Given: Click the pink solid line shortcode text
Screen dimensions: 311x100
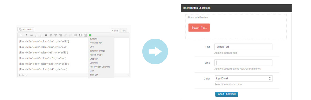Looking at the screenshot, I should pyautogui.click(x=44, y=64).
